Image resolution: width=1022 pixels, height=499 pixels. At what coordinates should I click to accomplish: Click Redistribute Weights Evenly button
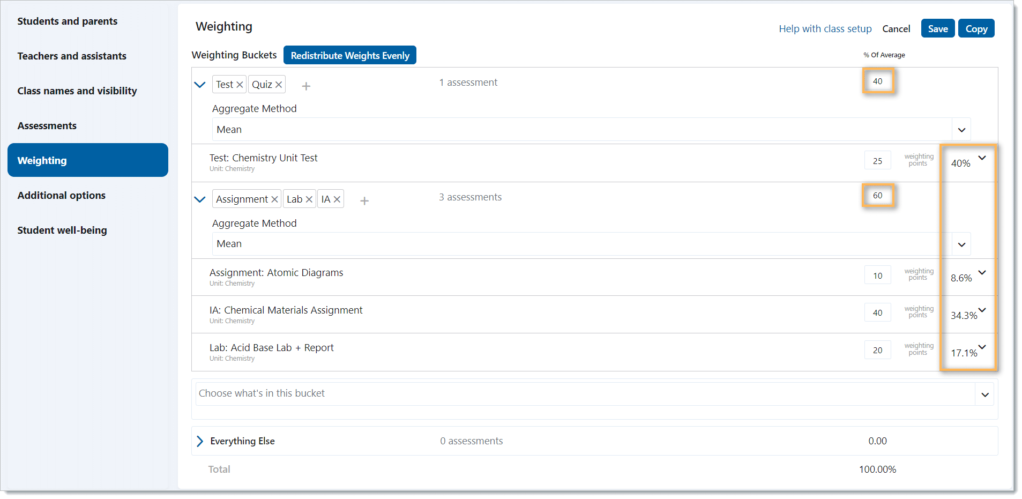point(349,55)
